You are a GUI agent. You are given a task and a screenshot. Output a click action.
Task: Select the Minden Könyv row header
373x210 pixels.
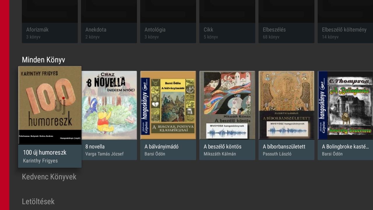43,60
